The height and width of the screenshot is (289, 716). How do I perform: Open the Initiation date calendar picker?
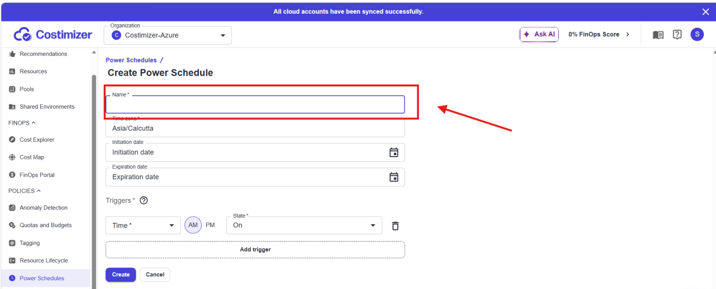(394, 152)
